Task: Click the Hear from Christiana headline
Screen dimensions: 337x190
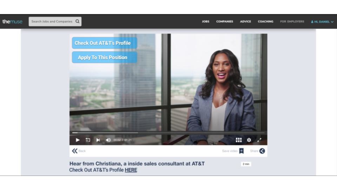Action: pos(137,164)
